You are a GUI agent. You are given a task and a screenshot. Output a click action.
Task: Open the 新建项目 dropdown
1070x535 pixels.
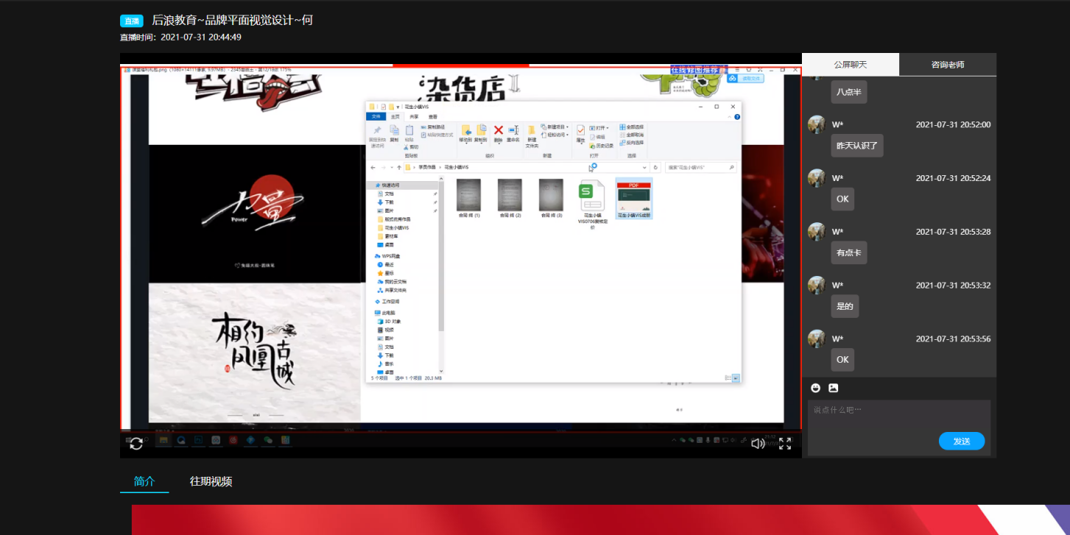click(555, 127)
